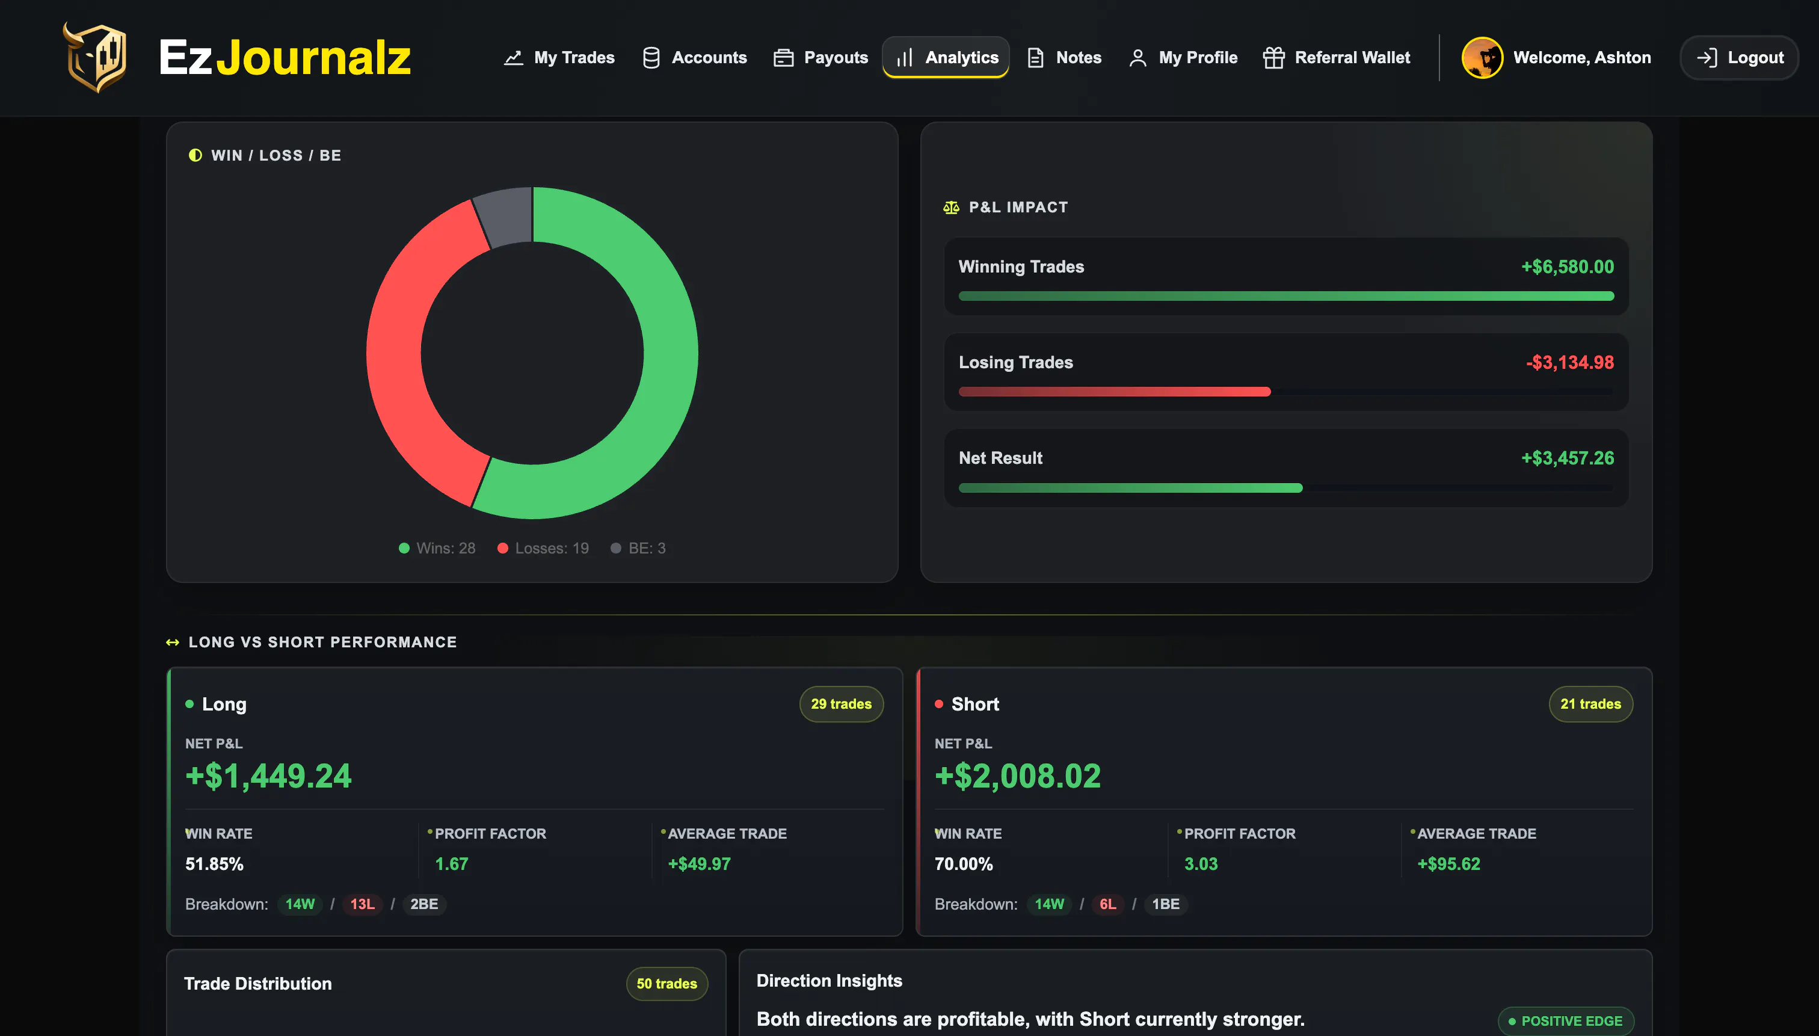The height and width of the screenshot is (1036, 1819).
Task: Click the Analytics bar chart icon
Action: pos(904,58)
